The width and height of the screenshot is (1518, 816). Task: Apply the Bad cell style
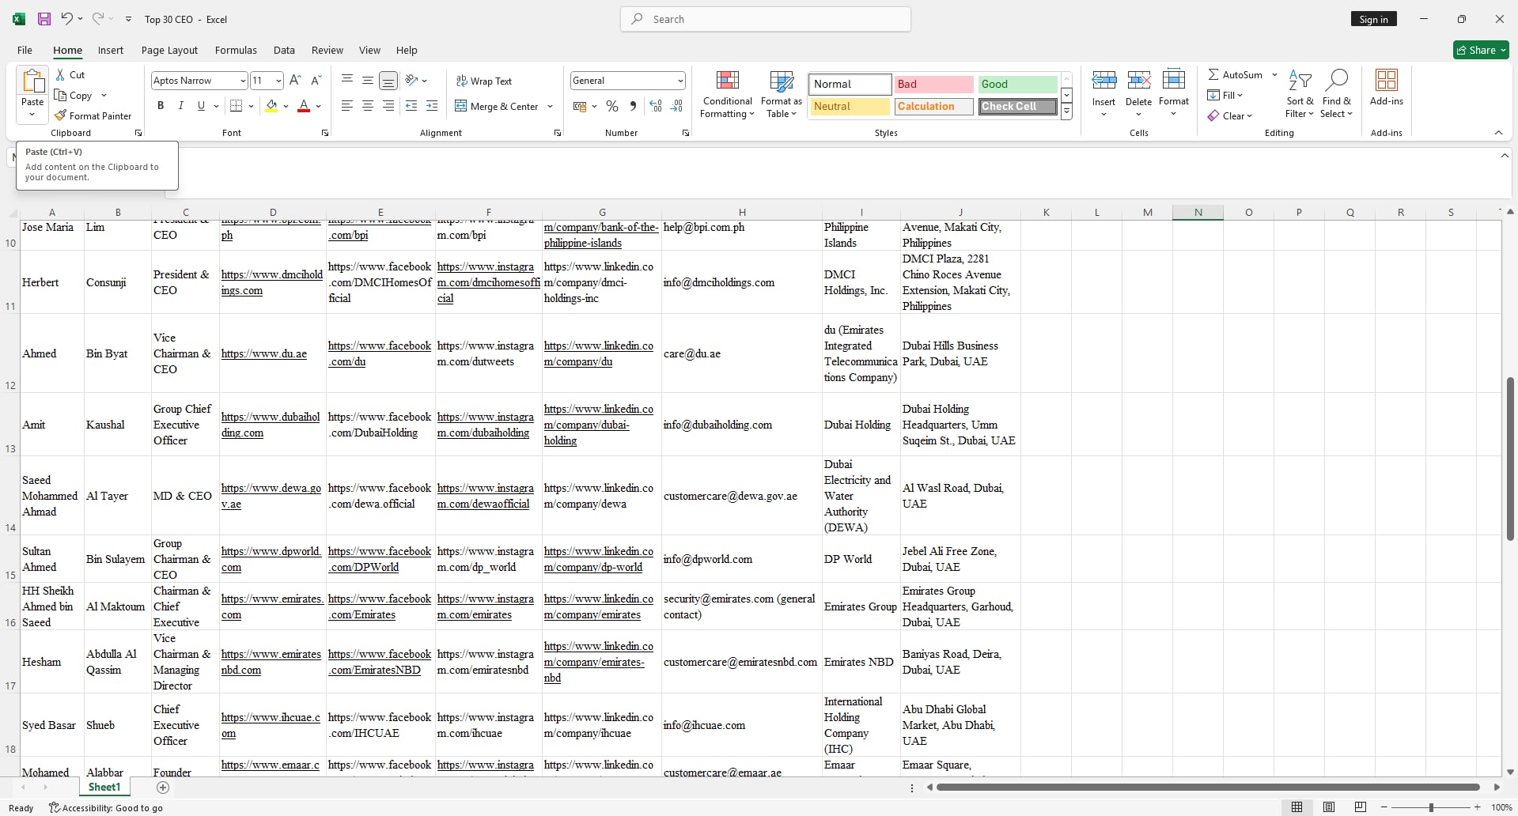tap(933, 84)
